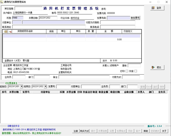
Task: Click the 帮助 help button
Action: 146,131
